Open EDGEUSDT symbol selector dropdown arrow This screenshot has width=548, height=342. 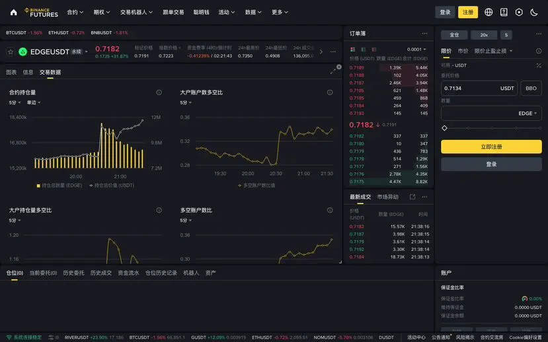(x=87, y=51)
